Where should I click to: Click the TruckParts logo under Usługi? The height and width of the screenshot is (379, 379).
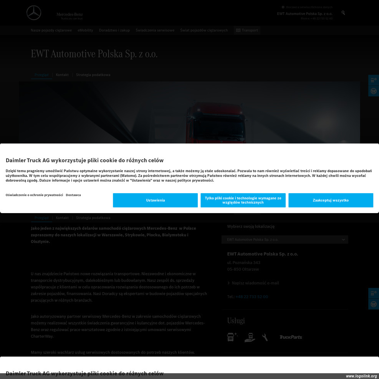click(x=291, y=337)
